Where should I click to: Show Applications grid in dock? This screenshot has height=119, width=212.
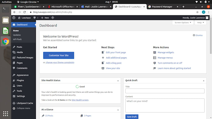point(6,114)
